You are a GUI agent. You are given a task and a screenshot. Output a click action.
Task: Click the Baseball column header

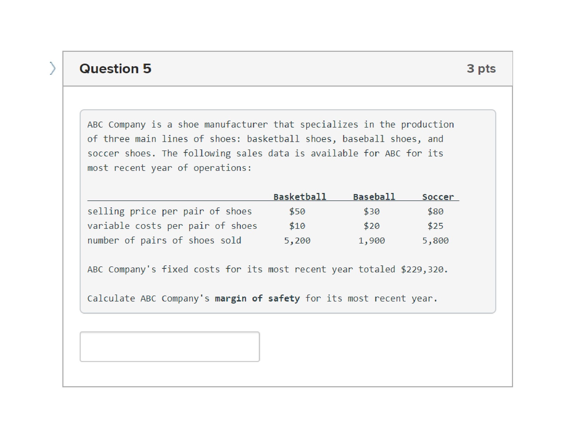tap(374, 197)
